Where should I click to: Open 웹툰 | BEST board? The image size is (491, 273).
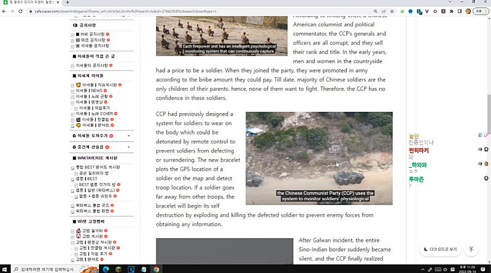pyautogui.click(x=87, y=179)
